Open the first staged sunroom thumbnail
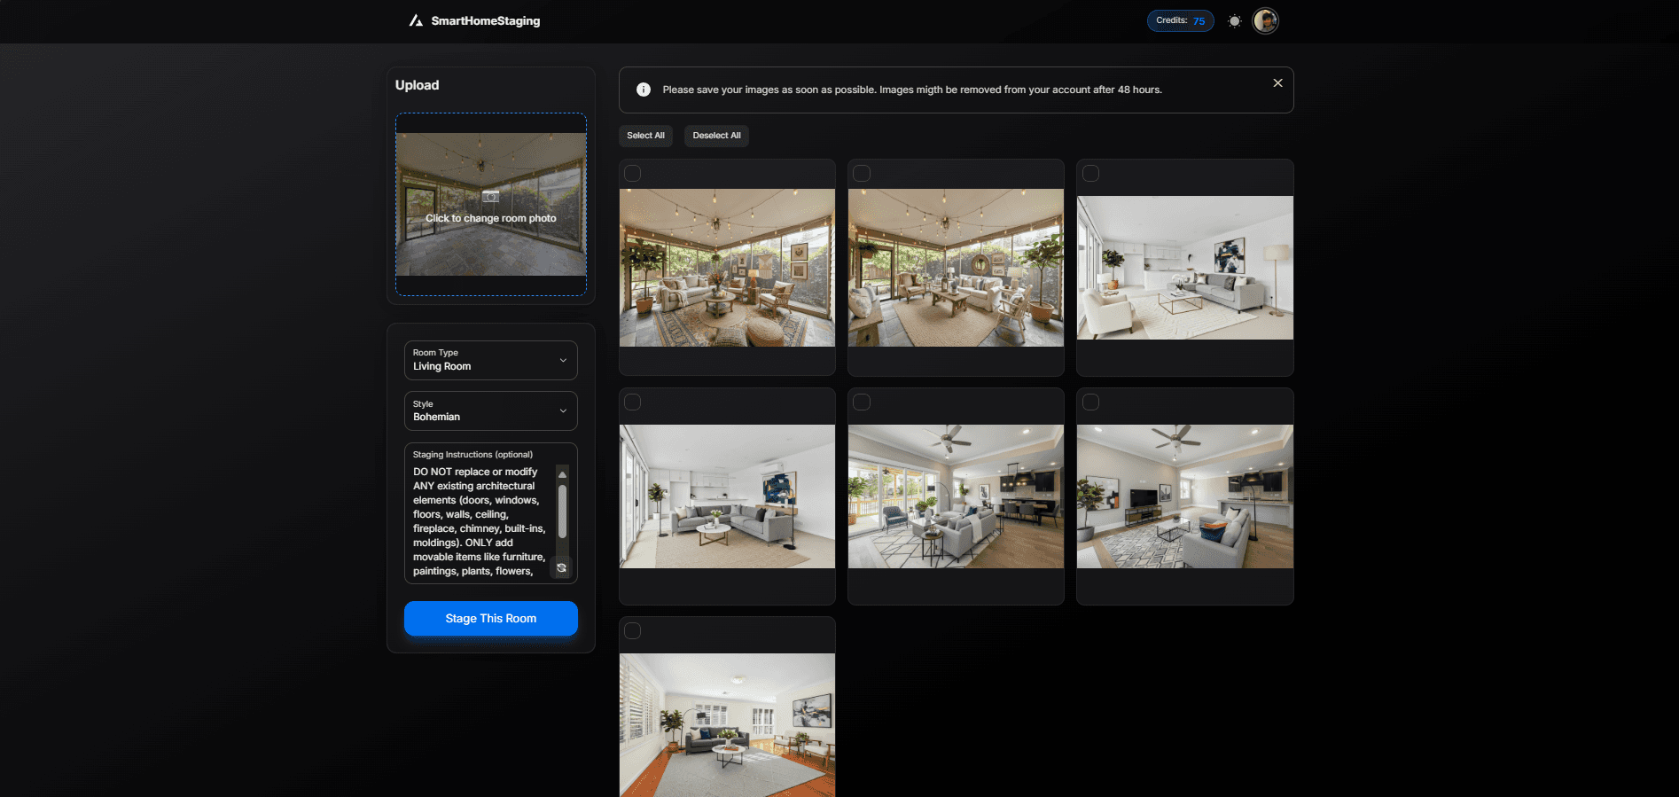This screenshot has height=797, width=1679. click(727, 268)
